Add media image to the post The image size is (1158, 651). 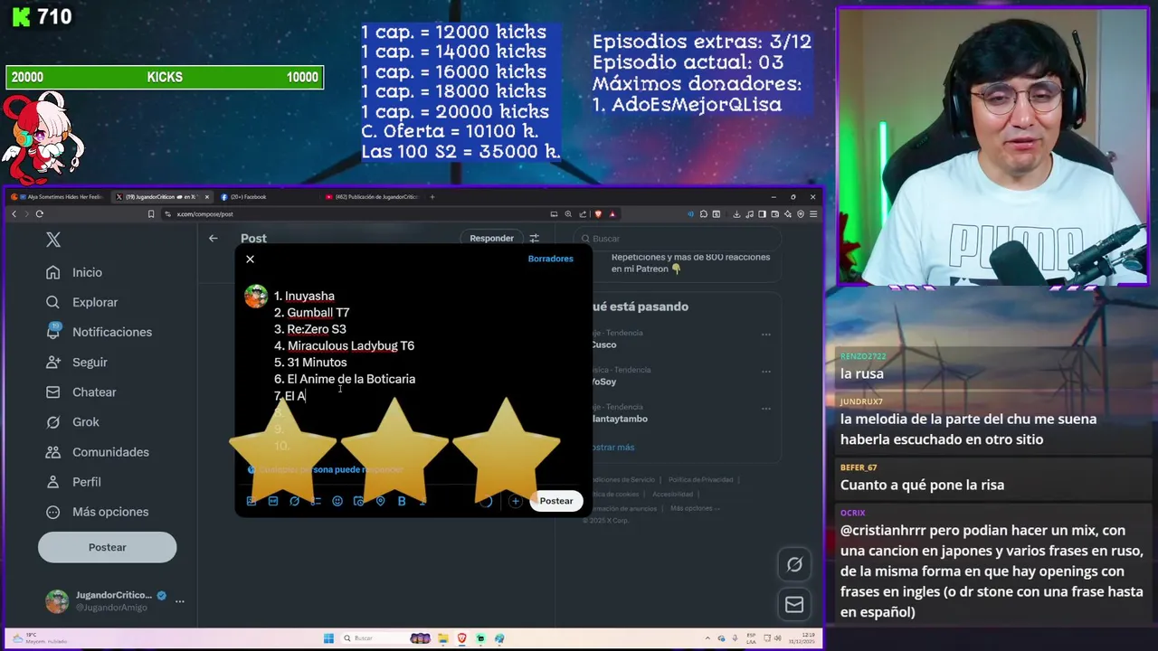tap(252, 501)
